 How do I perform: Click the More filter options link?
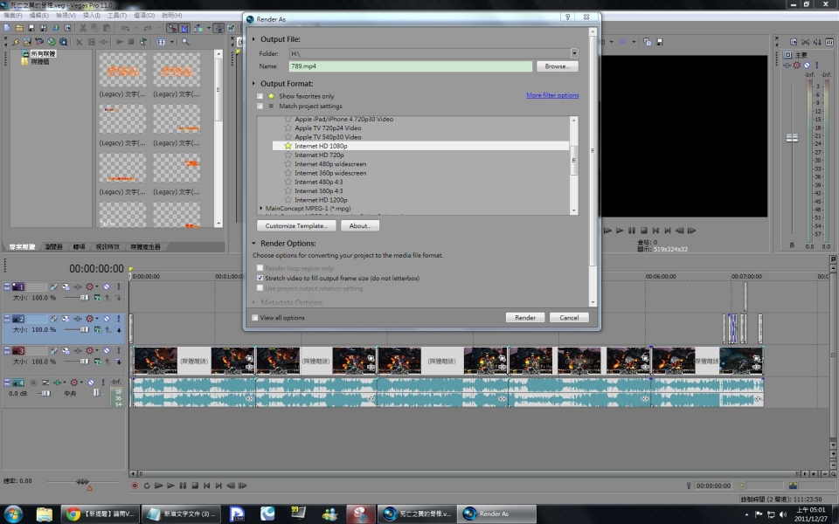(x=551, y=95)
